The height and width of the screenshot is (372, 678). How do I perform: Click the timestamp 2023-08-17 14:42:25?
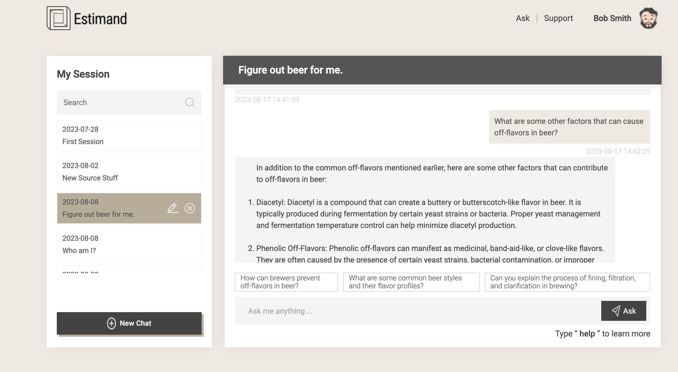pyautogui.click(x=618, y=151)
